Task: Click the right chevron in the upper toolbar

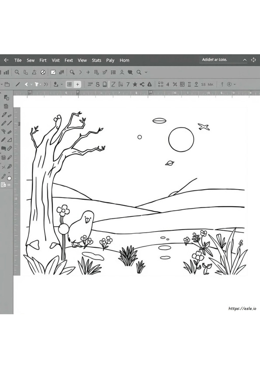Action: [80, 72]
